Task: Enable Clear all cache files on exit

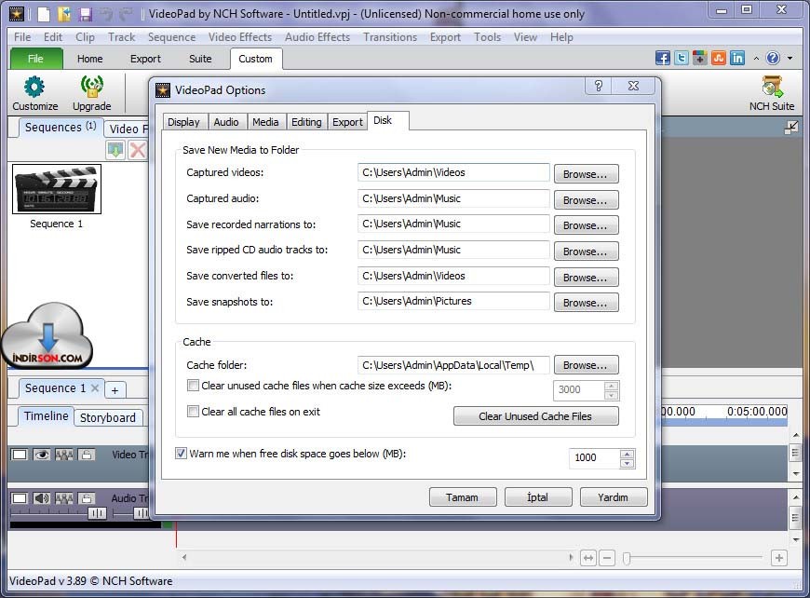Action: coord(193,412)
